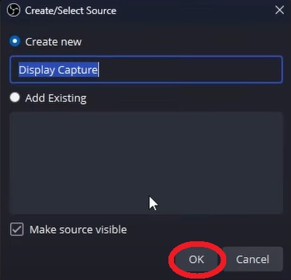Image resolution: width=291 pixels, height=280 pixels.
Task: Click the OBS Studio logo icon
Action: pyautogui.click(x=13, y=11)
